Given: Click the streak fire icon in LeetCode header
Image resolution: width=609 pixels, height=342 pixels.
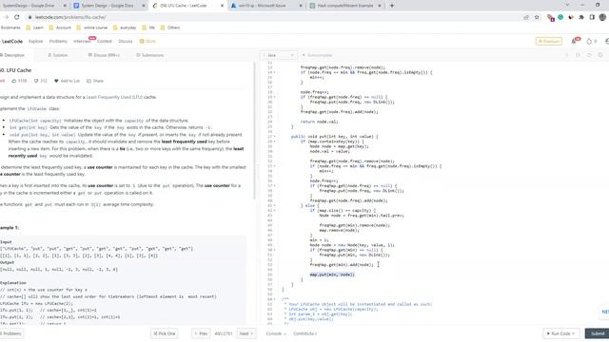Looking at the screenshot, I should tap(589, 41).
